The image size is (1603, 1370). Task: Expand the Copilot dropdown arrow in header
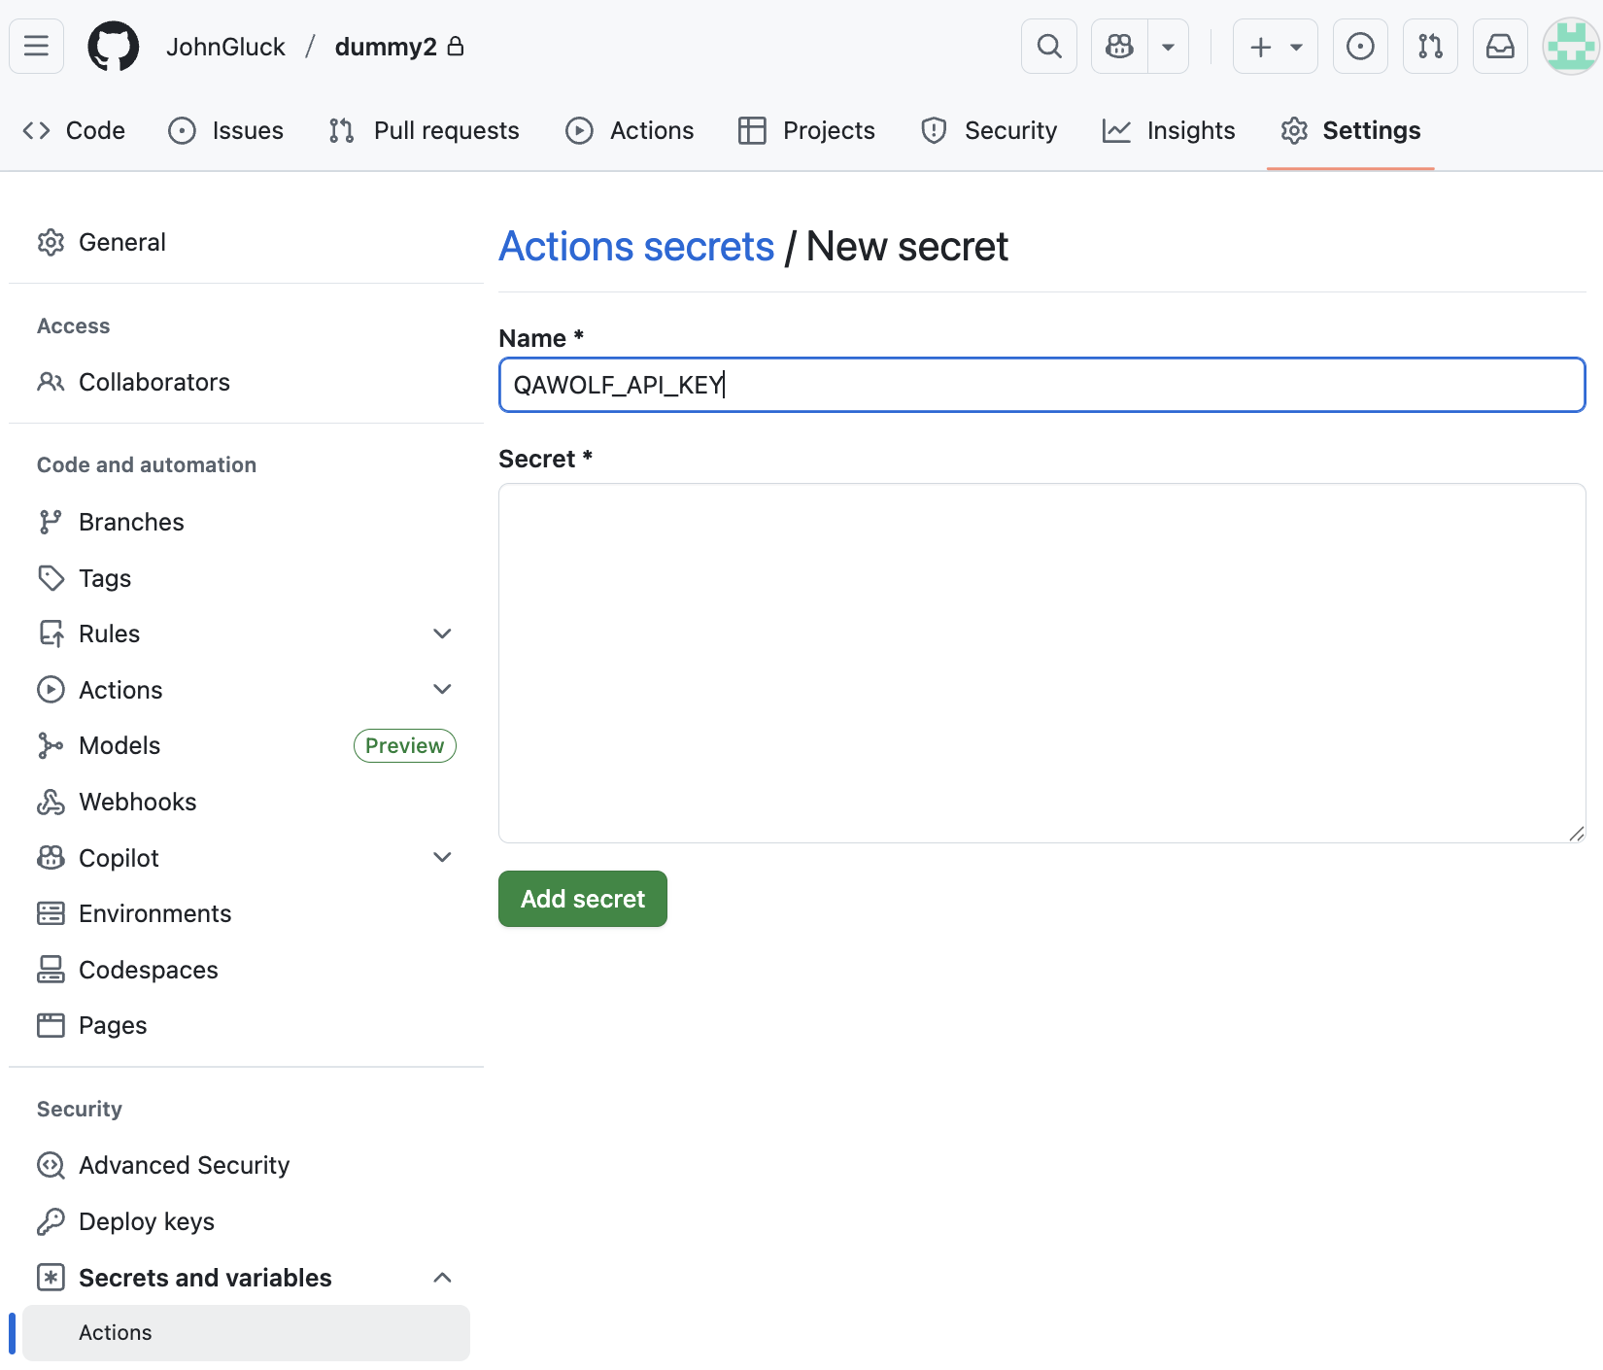(1169, 46)
